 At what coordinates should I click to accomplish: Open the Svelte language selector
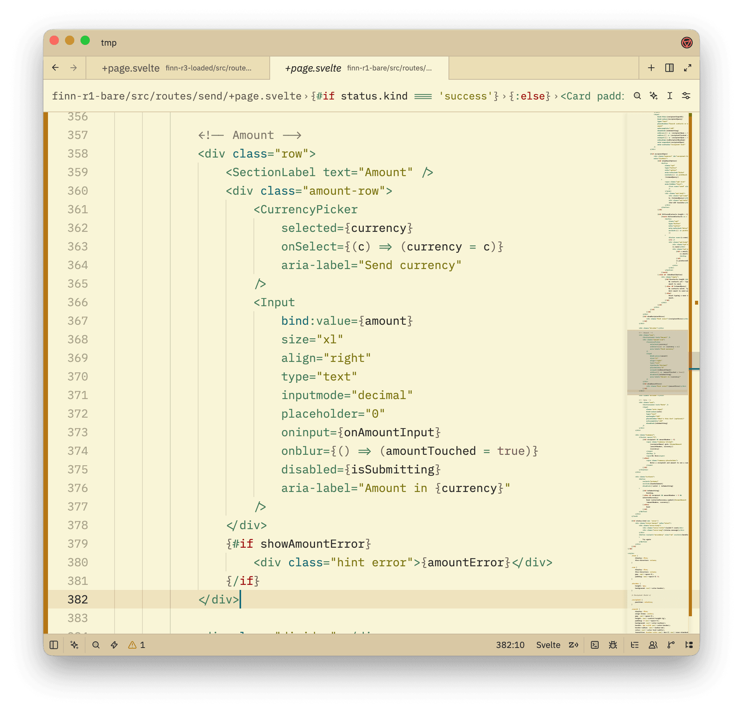tap(548, 645)
